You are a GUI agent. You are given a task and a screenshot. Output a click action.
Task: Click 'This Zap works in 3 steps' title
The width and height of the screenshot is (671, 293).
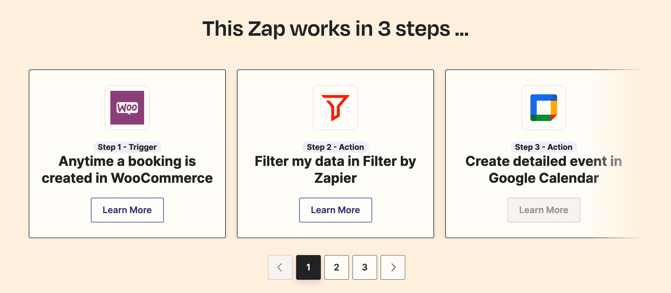tap(335, 29)
